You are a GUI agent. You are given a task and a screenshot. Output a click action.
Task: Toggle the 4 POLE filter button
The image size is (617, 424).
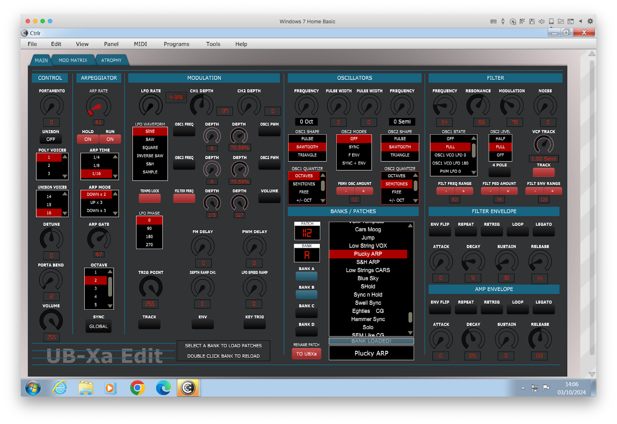click(x=500, y=172)
